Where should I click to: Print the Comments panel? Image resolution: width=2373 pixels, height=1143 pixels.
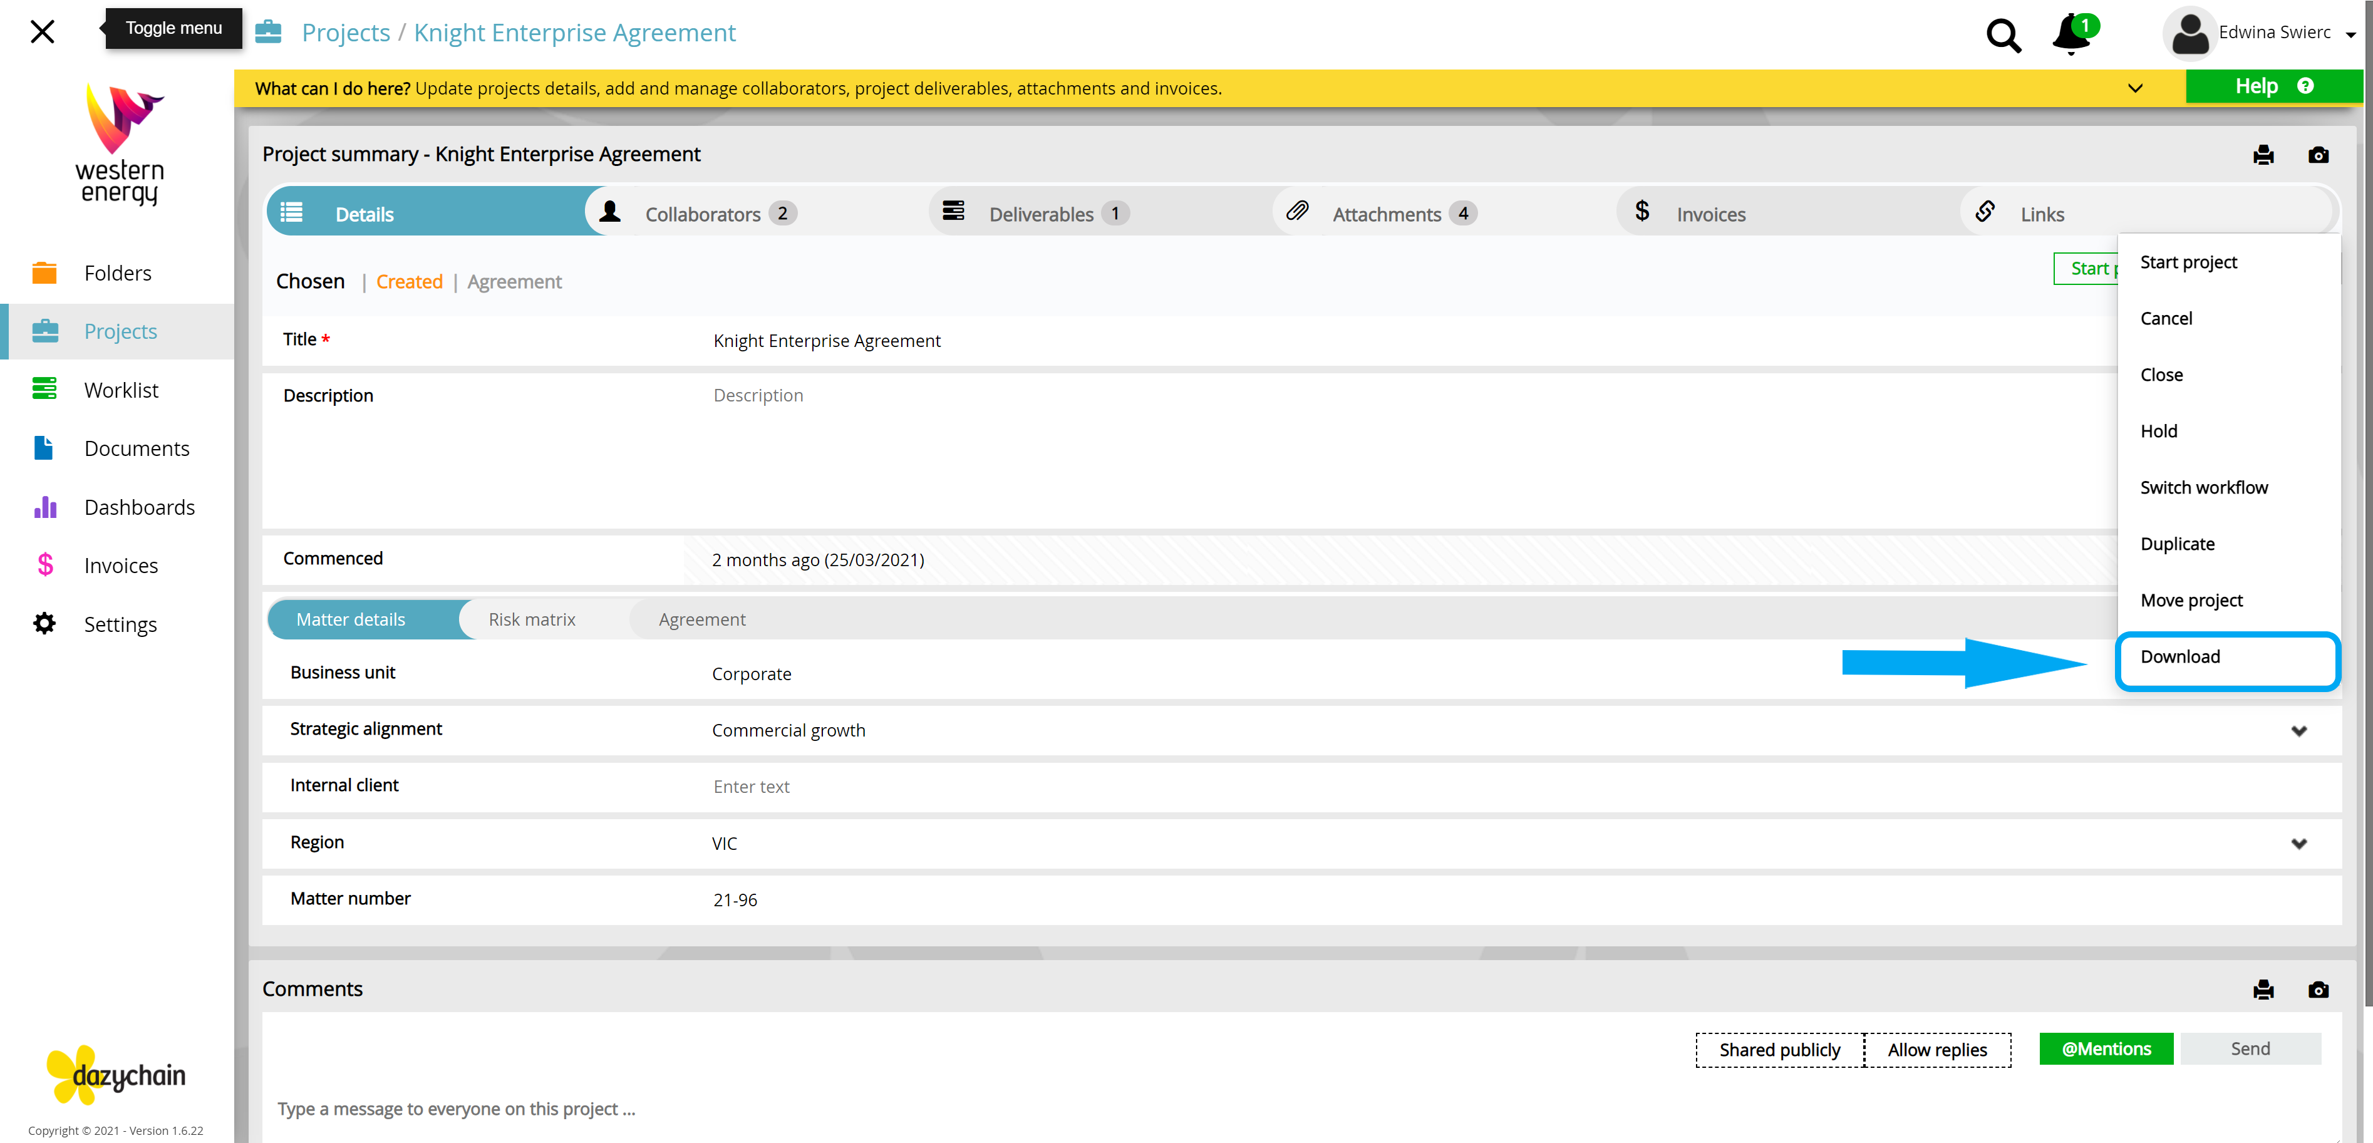pos(2263,989)
